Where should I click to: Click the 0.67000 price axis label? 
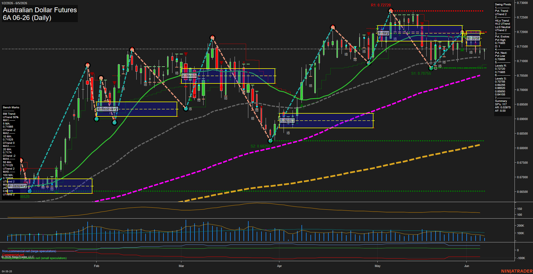[522, 177]
